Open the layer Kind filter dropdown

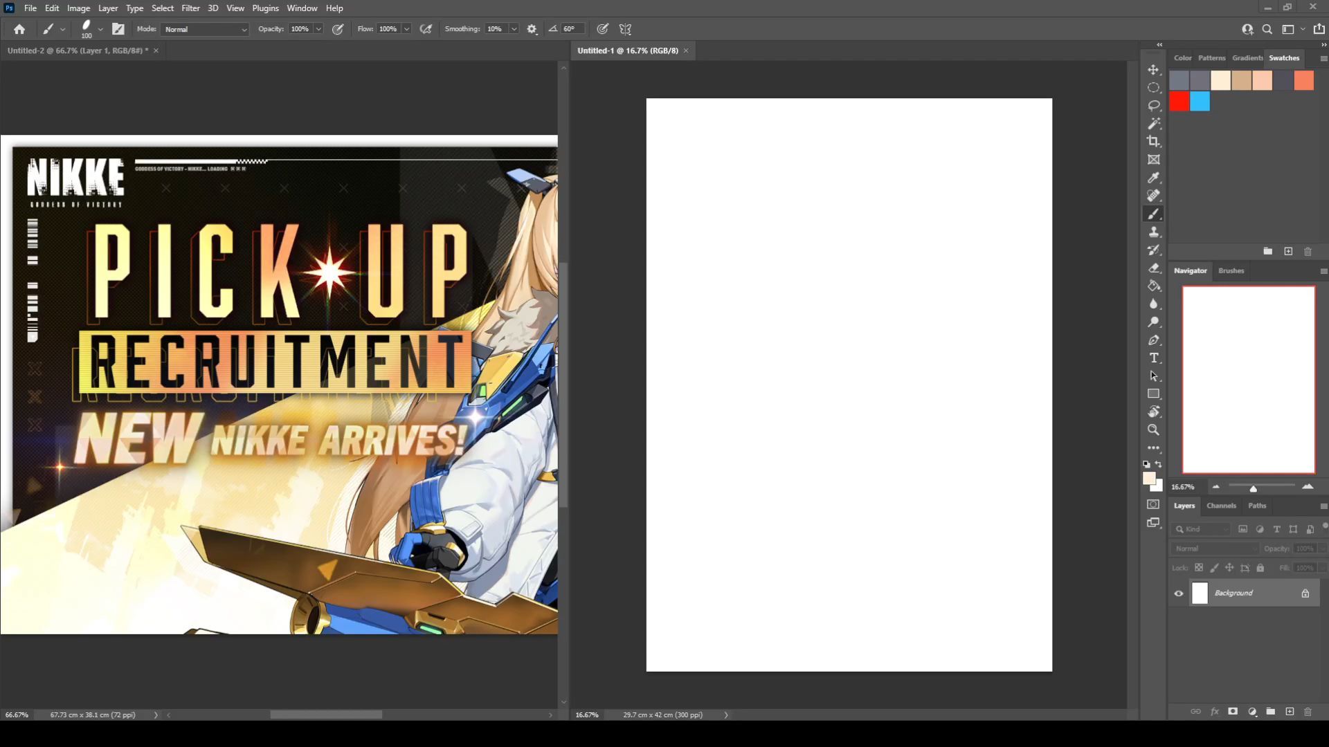1202,529
